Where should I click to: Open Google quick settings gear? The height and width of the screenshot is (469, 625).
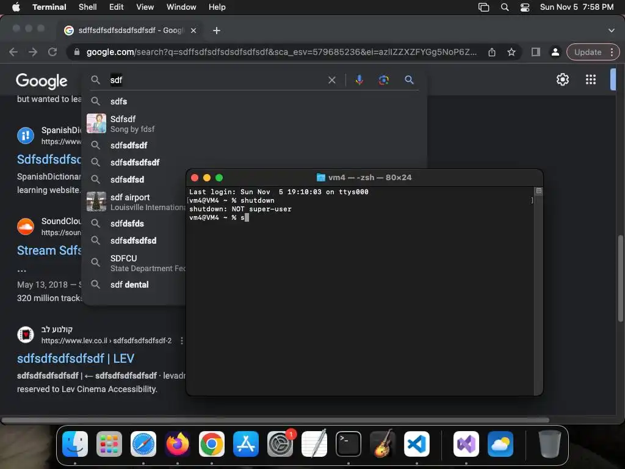click(x=562, y=80)
